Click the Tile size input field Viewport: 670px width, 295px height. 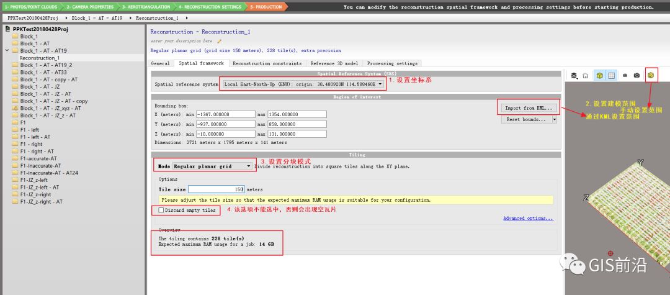[217, 189]
